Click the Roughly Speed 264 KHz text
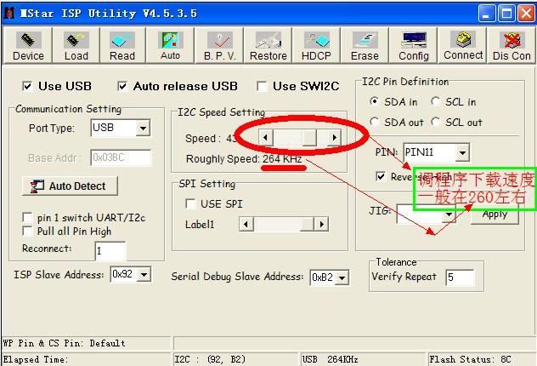The height and width of the screenshot is (366, 537). pyautogui.click(x=244, y=159)
